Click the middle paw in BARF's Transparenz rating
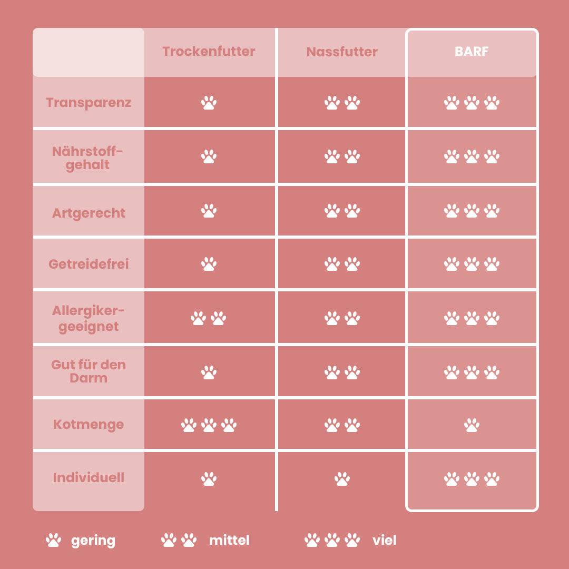Viewport: 569px width, 569px height. (472, 103)
